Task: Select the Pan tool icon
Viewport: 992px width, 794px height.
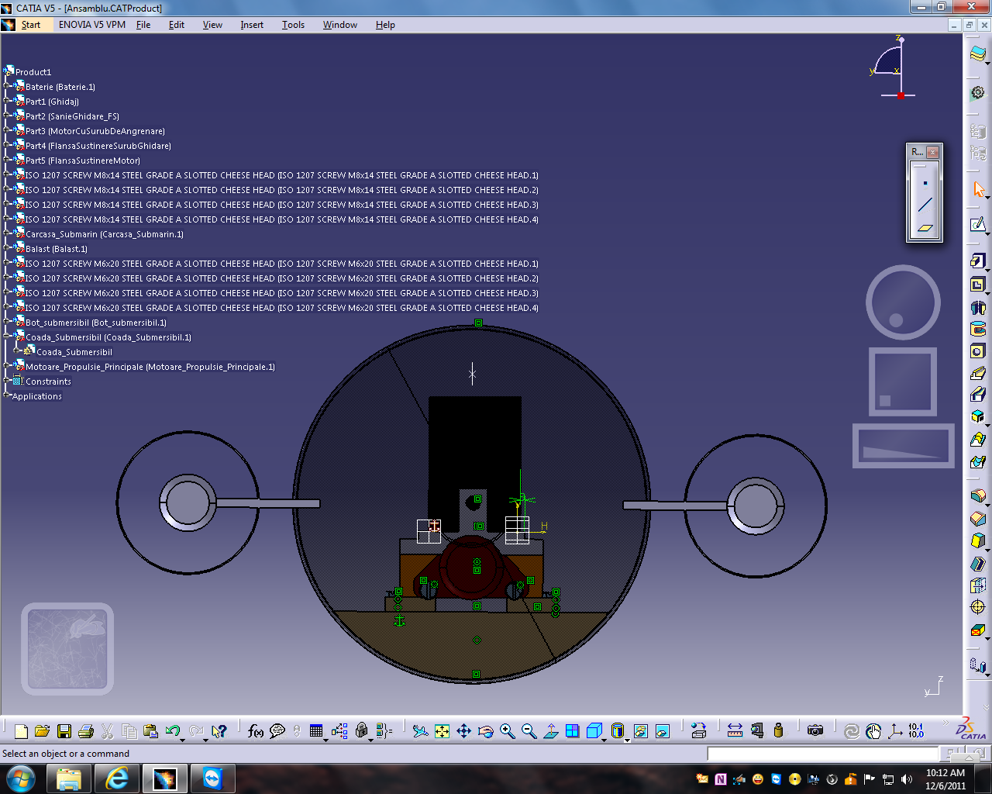Action: pos(463,730)
